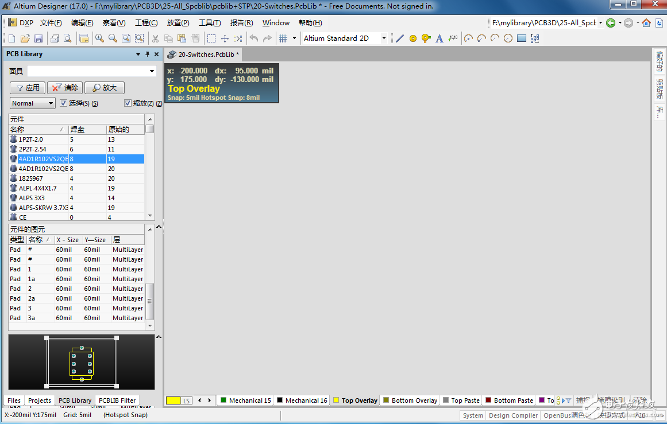Sort components by 焊盘 column header
667x424 pixels.
point(87,129)
